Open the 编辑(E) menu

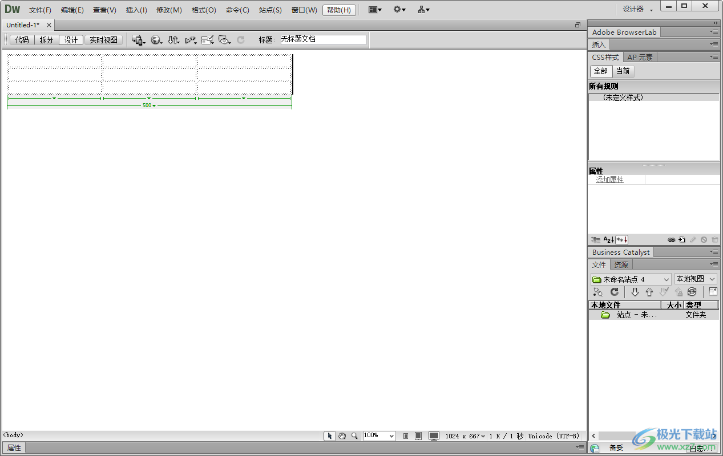tap(72, 10)
